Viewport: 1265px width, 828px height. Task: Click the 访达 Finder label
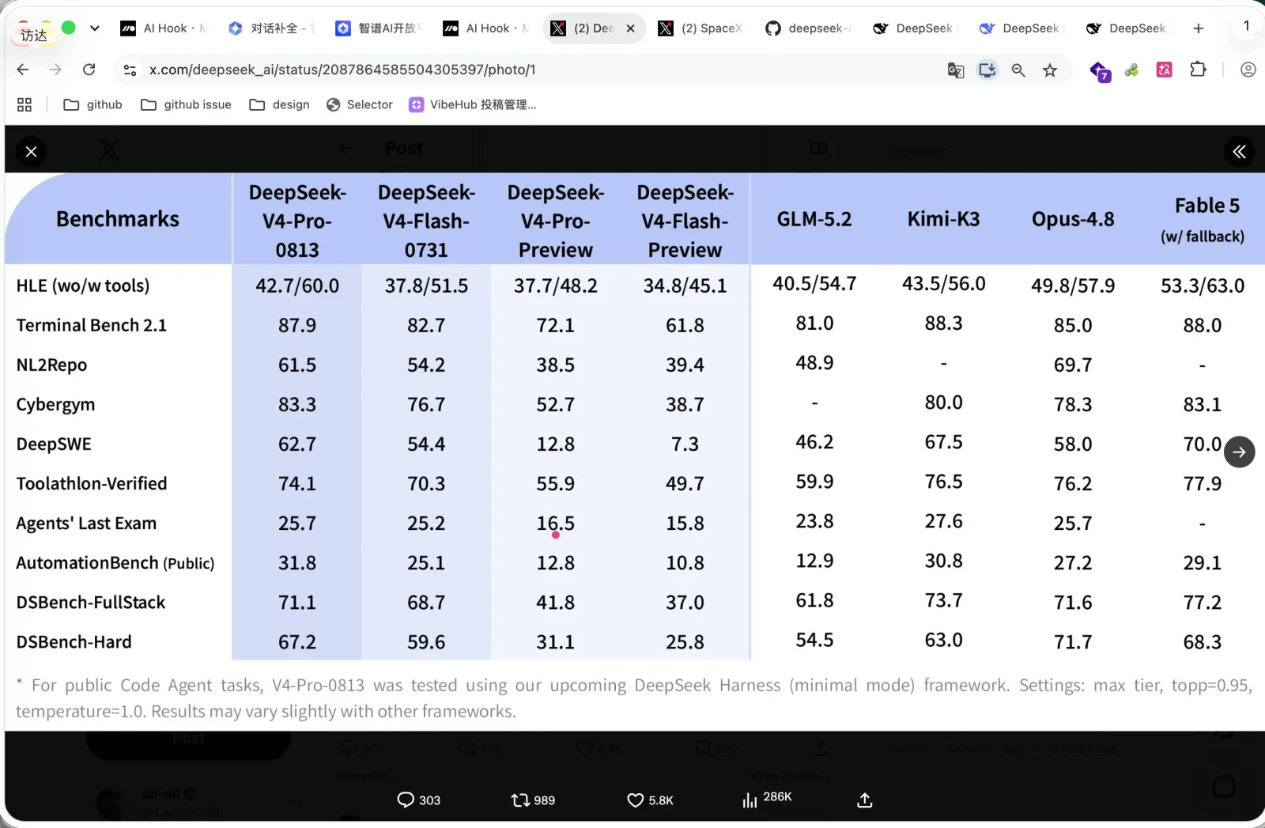coord(34,36)
